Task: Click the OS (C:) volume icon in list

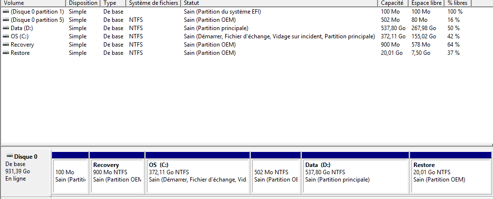Action: 6,36
